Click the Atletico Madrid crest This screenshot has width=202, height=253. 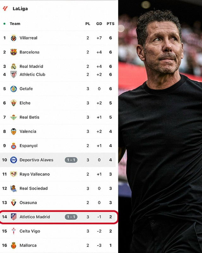pos(14,217)
